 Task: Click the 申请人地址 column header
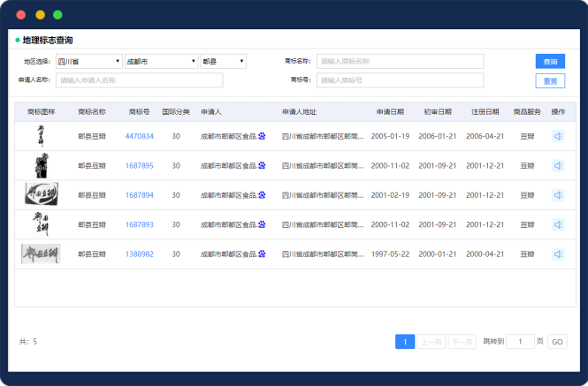tap(299, 111)
